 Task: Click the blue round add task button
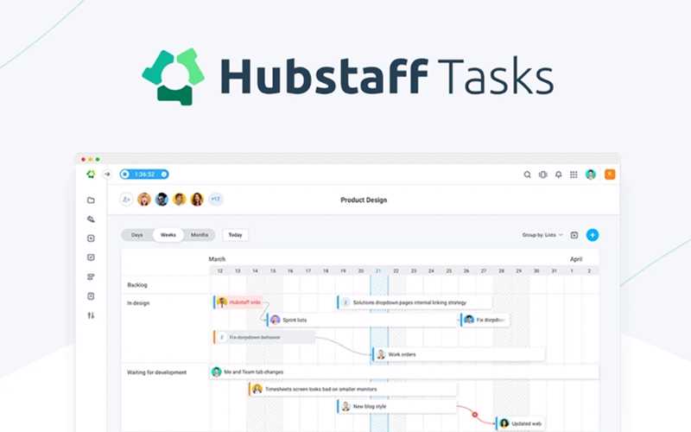point(593,235)
